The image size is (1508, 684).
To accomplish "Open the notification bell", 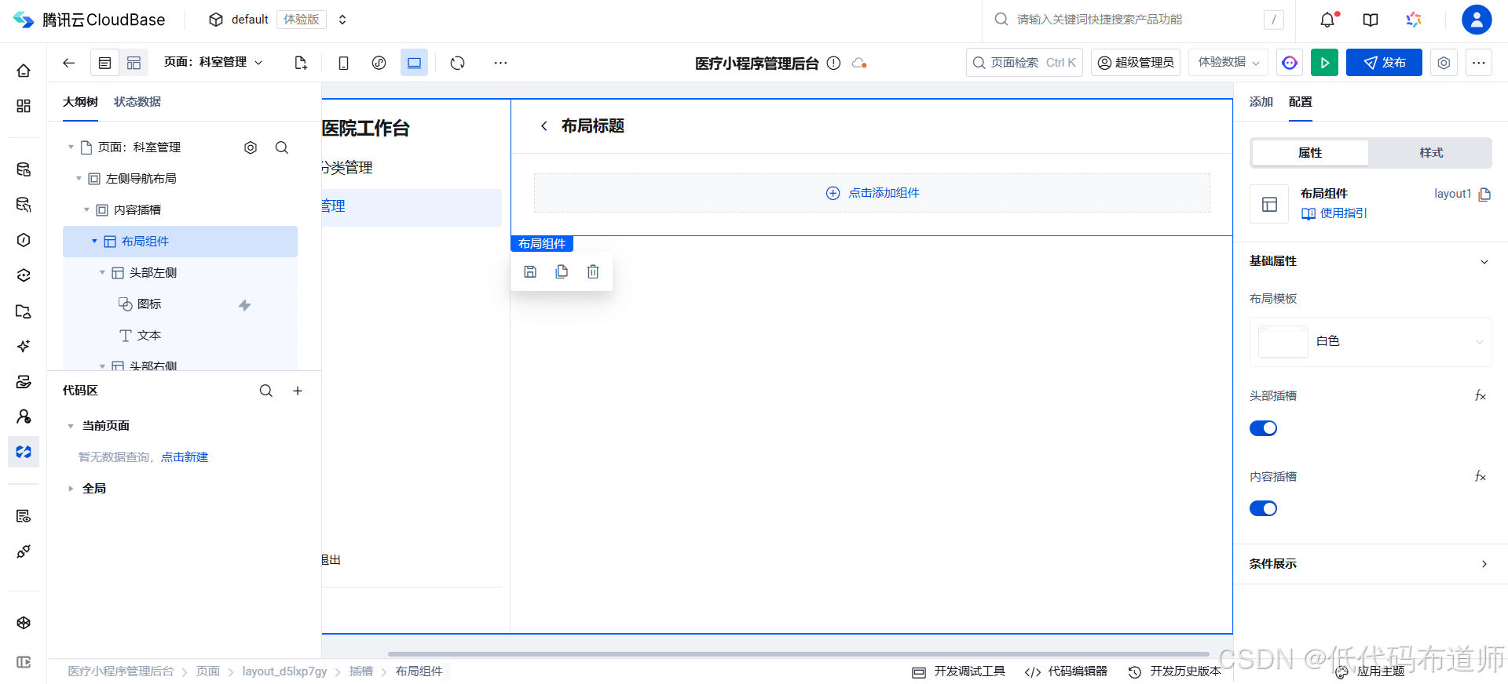I will click(x=1327, y=20).
